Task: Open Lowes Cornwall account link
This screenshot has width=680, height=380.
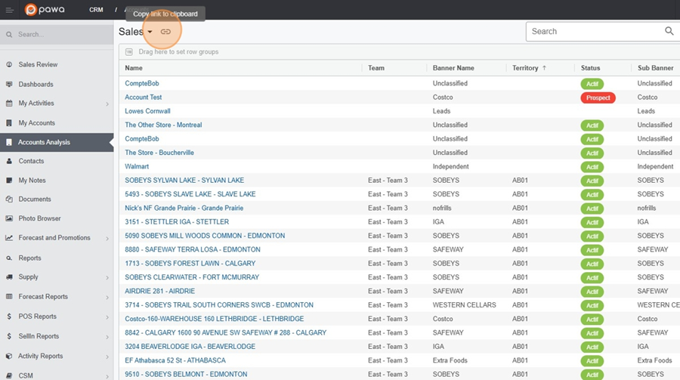Action: 147,111
